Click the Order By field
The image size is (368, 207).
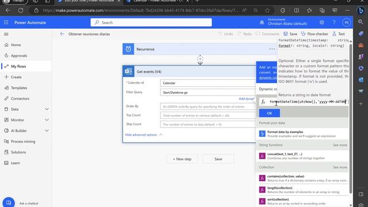208,106
